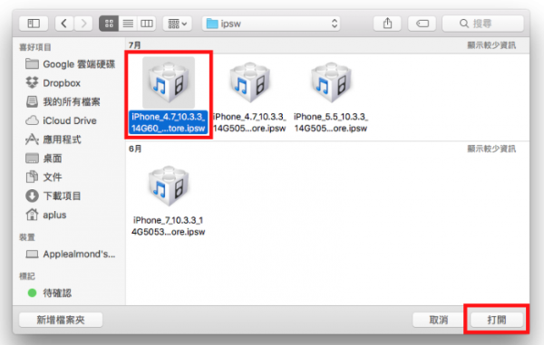This screenshot has width=544, height=345.
Task: Go back to the previous folder
Action: coord(64,24)
